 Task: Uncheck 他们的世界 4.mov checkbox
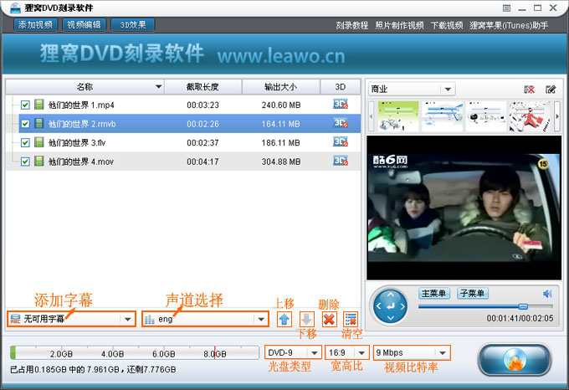coord(25,162)
